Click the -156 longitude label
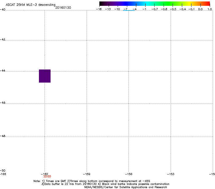This screenshot has height=189, width=215. pyautogui.click(x=129, y=174)
